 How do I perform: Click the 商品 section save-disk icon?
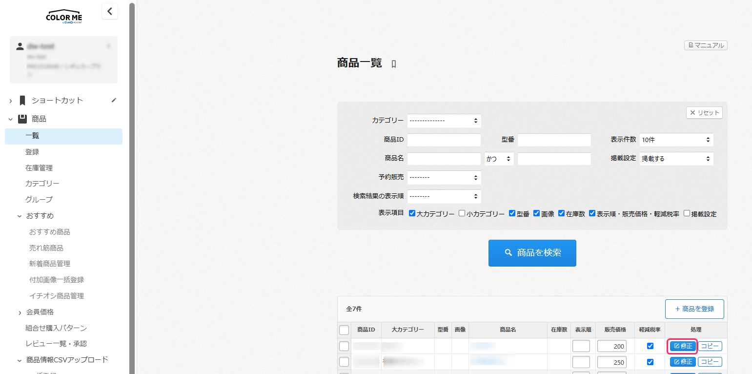tap(22, 119)
